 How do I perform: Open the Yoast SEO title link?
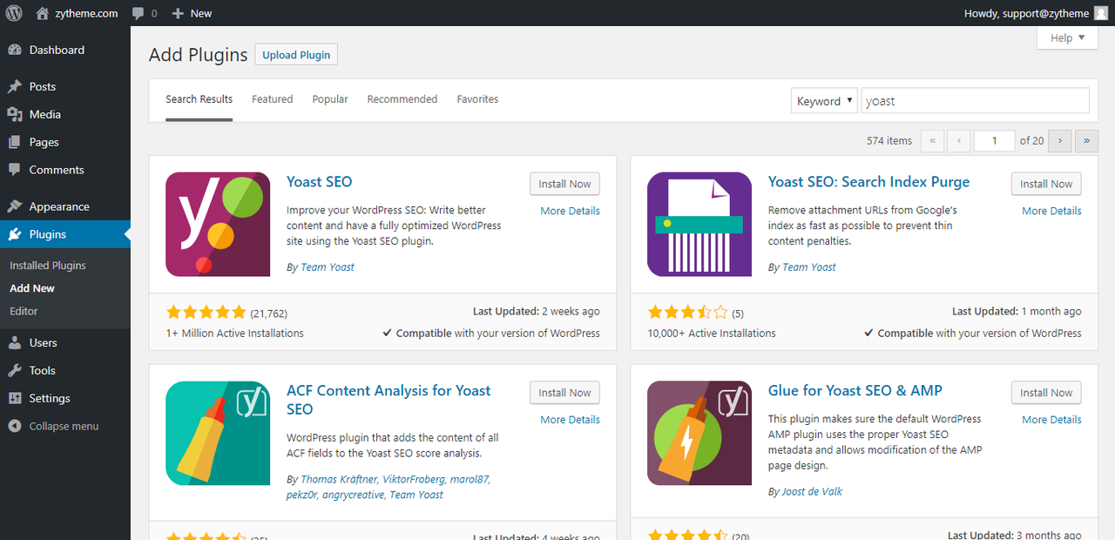tap(320, 182)
